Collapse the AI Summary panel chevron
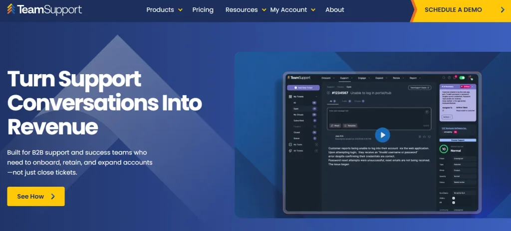Image resolution: width=511 pixels, height=231 pixels. click(473, 87)
